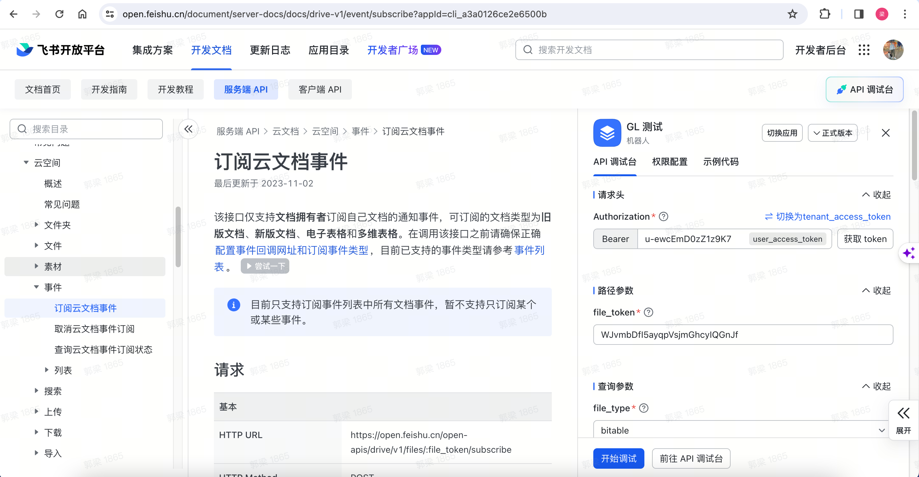Screen dimensions: 919x477
Task: Open the Chrome three-dot menu
Action: point(905,14)
